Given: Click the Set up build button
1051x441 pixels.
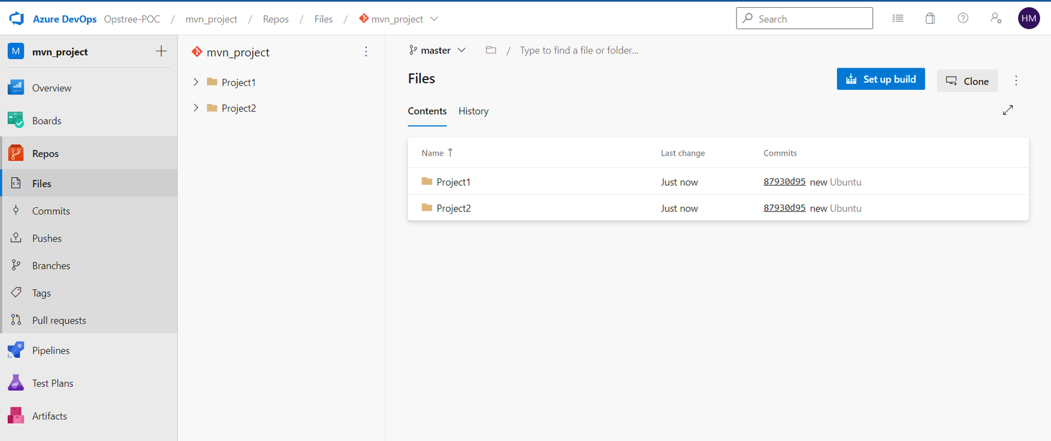Looking at the screenshot, I should click(x=880, y=79).
